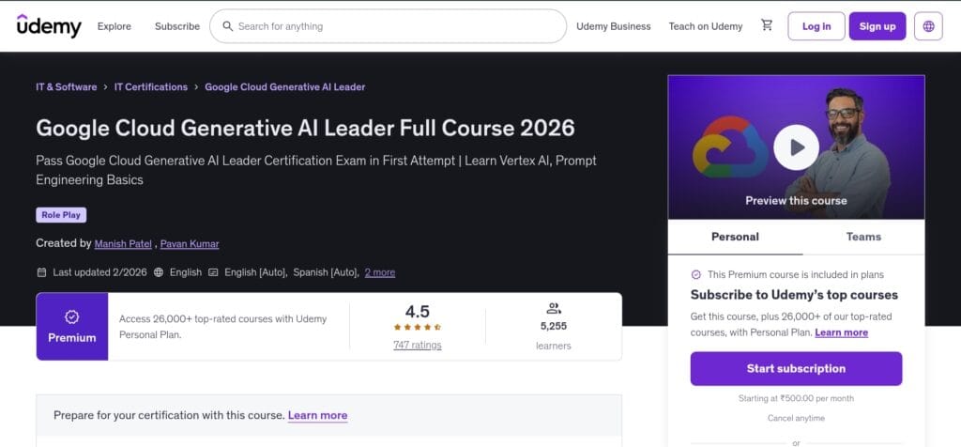Image resolution: width=961 pixels, height=447 pixels.
Task: Click the learners people icon
Action: (554, 308)
